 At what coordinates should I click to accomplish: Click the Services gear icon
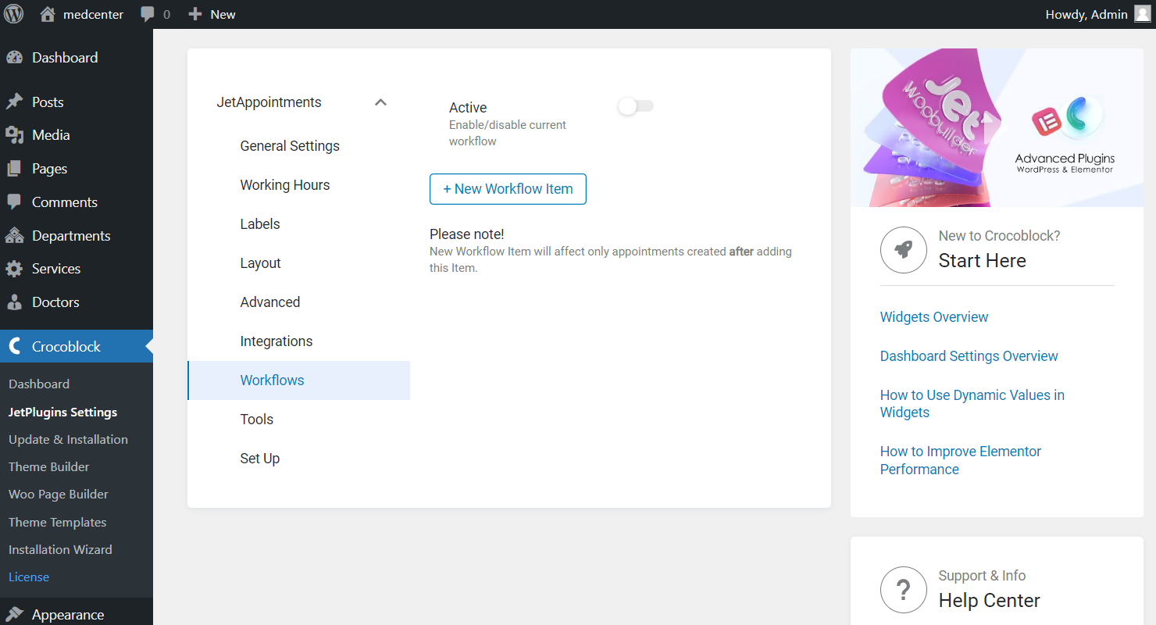[x=14, y=269]
